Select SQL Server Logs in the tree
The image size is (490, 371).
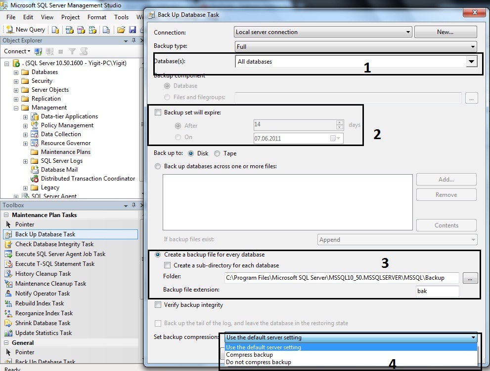click(x=62, y=161)
